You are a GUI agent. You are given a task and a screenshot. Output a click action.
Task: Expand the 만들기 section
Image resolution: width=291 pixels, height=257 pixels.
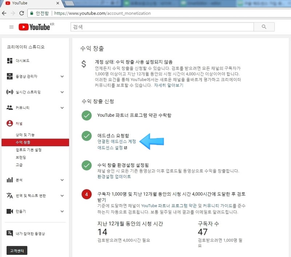point(62,211)
